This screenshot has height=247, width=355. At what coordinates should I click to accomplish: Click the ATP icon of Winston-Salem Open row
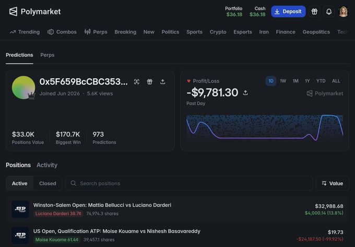[x=20, y=209]
